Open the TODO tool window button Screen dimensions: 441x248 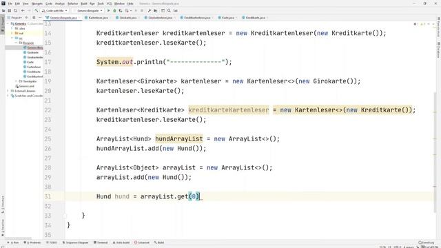[x=52, y=242]
